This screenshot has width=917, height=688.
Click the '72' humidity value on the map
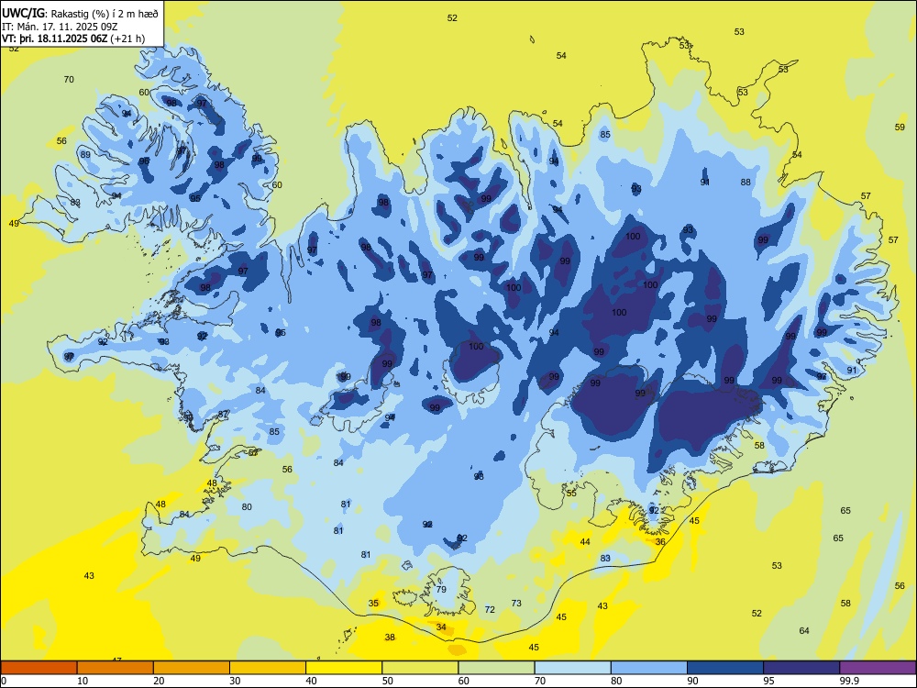coord(490,610)
